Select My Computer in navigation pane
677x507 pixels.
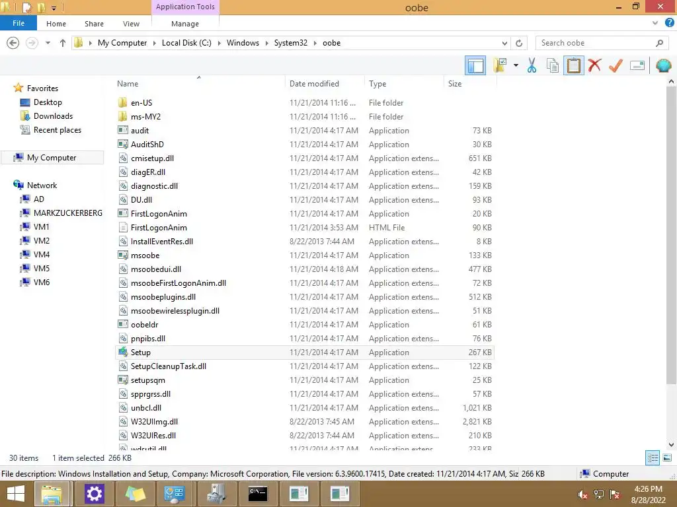coord(52,157)
